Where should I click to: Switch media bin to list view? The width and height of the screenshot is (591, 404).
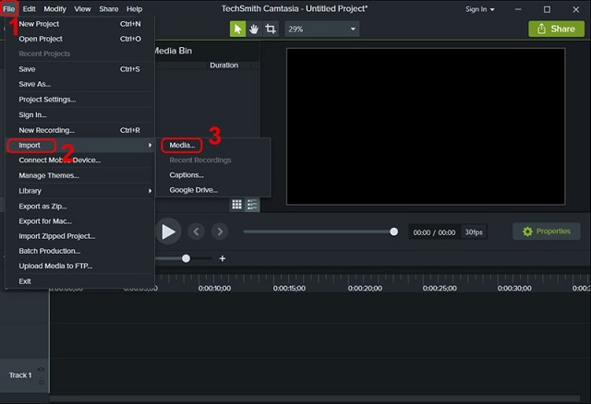point(252,205)
